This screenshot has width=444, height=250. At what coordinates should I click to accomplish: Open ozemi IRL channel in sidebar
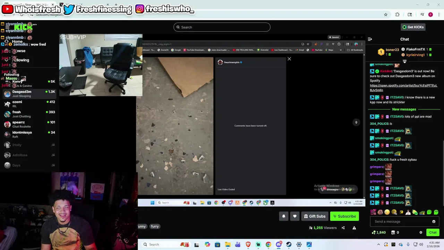pos(29,104)
